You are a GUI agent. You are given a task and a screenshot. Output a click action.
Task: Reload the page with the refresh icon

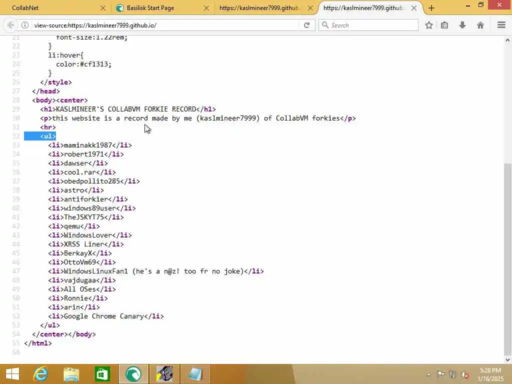point(306,25)
